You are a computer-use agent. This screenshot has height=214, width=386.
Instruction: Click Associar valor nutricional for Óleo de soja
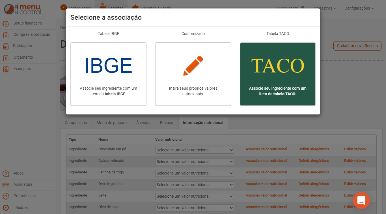[266, 207]
